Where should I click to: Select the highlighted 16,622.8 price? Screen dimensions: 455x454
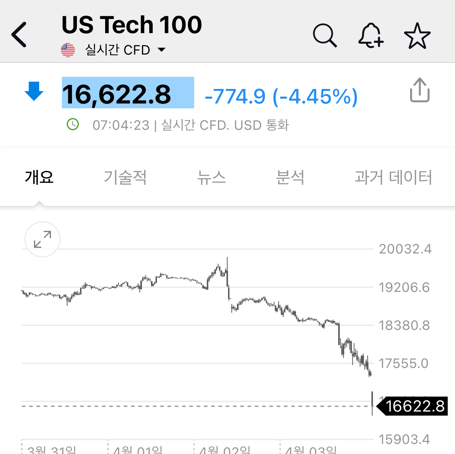[128, 93]
